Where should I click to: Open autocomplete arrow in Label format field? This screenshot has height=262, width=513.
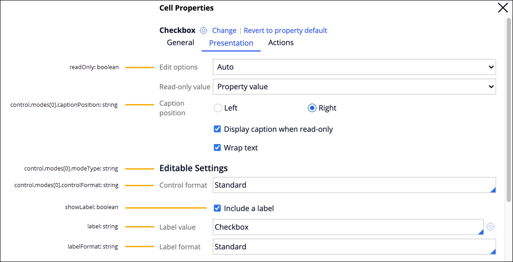point(493,251)
